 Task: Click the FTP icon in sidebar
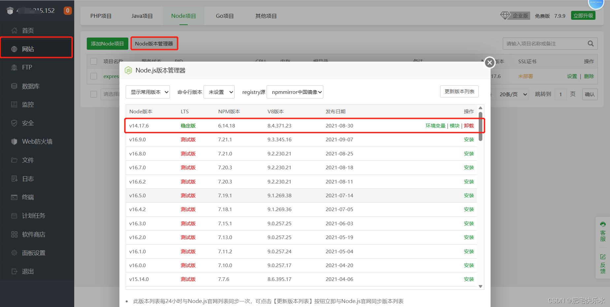[14, 68]
